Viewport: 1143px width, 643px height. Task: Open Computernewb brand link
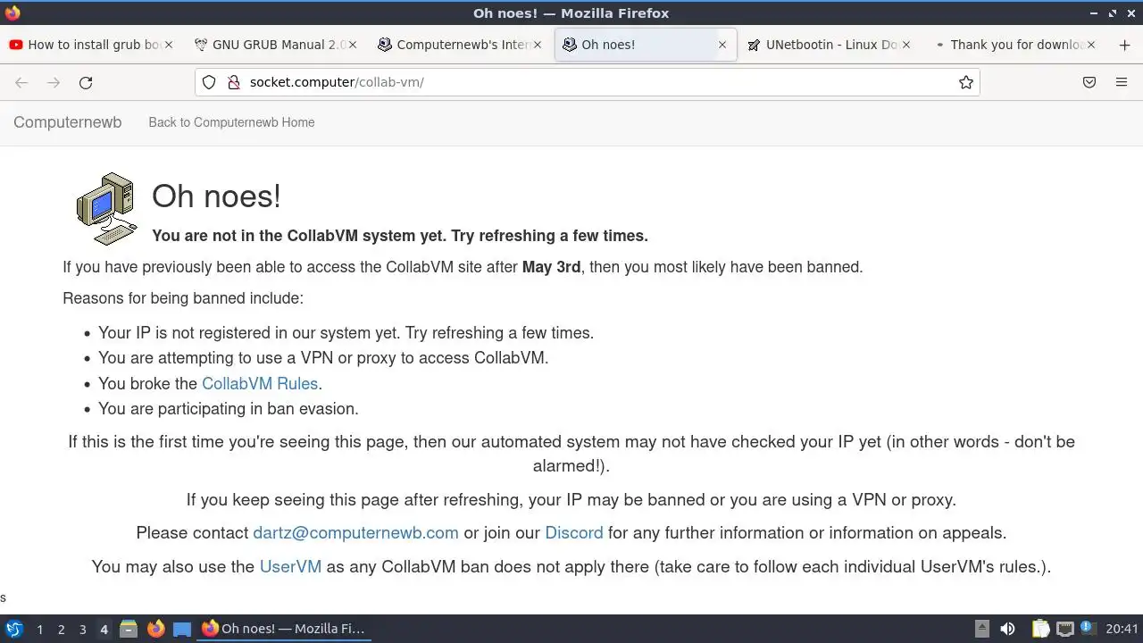pyautogui.click(x=67, y=122)
